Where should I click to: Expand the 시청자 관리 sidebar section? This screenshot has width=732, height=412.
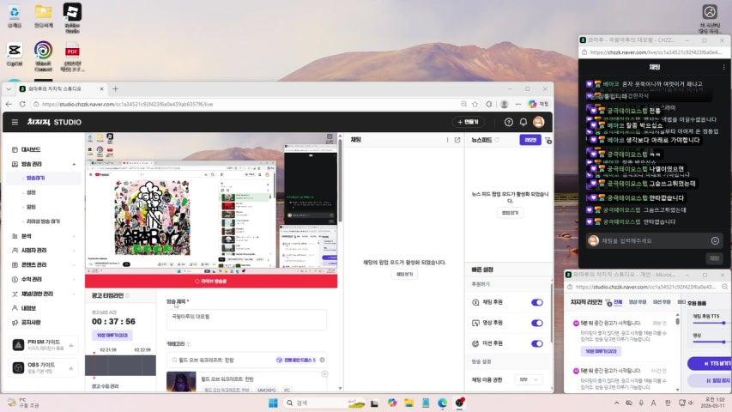[74, 251]
